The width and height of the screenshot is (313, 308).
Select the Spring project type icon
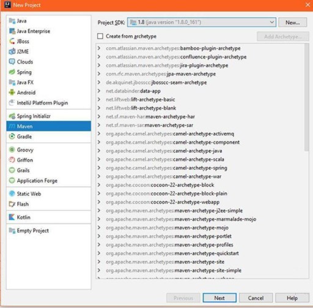point(12,72)
